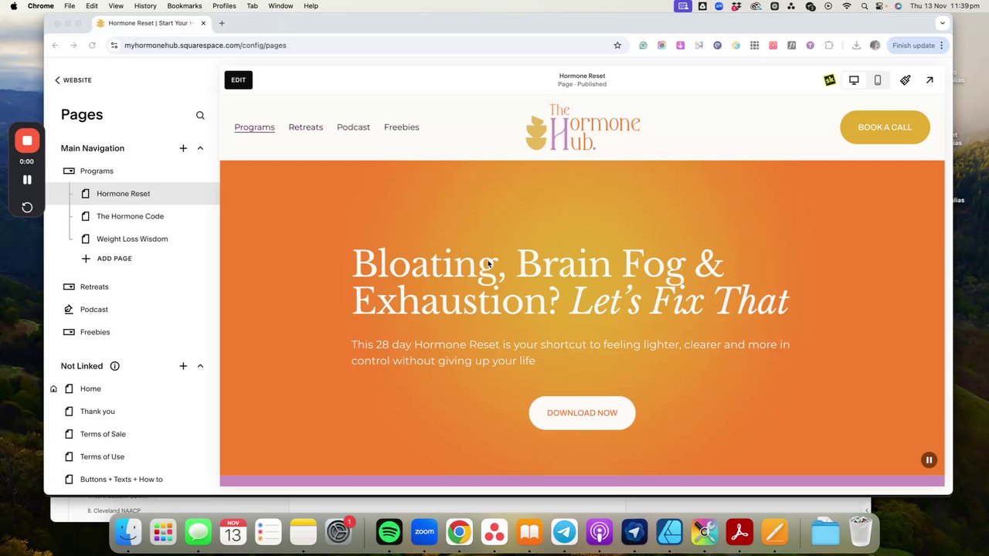Open Chrome extensions puzzle icon
Screen dimensions: 989x556
pos(829,46)
